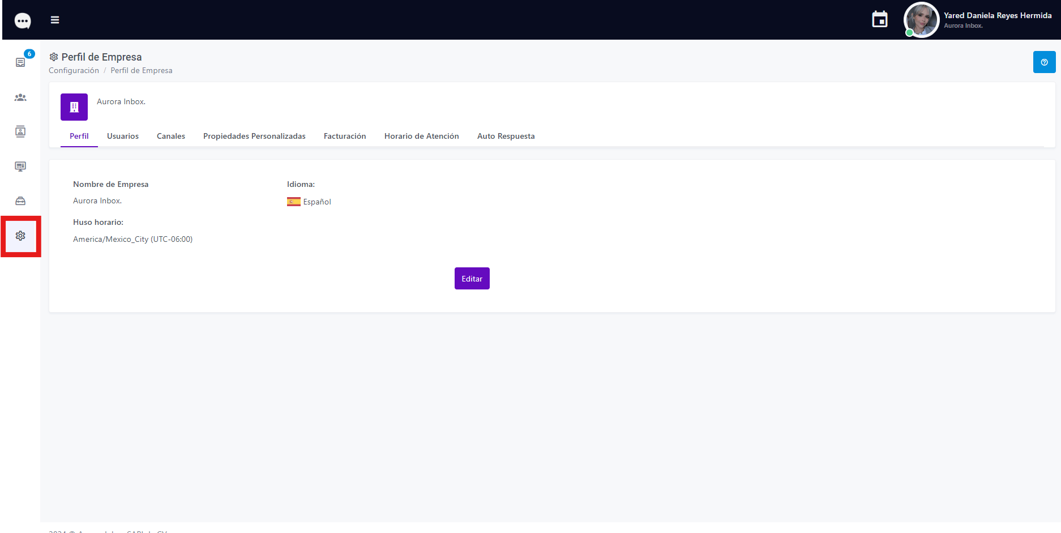Open the tray sidebar icon
The width and height of the screenshot is (1061, 533).
pyautogui.click(x=20, y=201)
